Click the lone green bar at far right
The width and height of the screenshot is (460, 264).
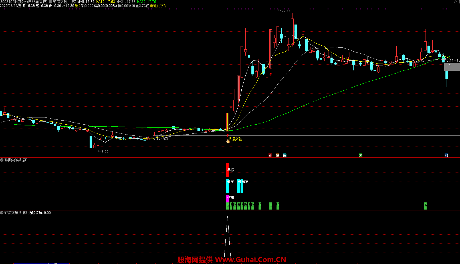425,206
